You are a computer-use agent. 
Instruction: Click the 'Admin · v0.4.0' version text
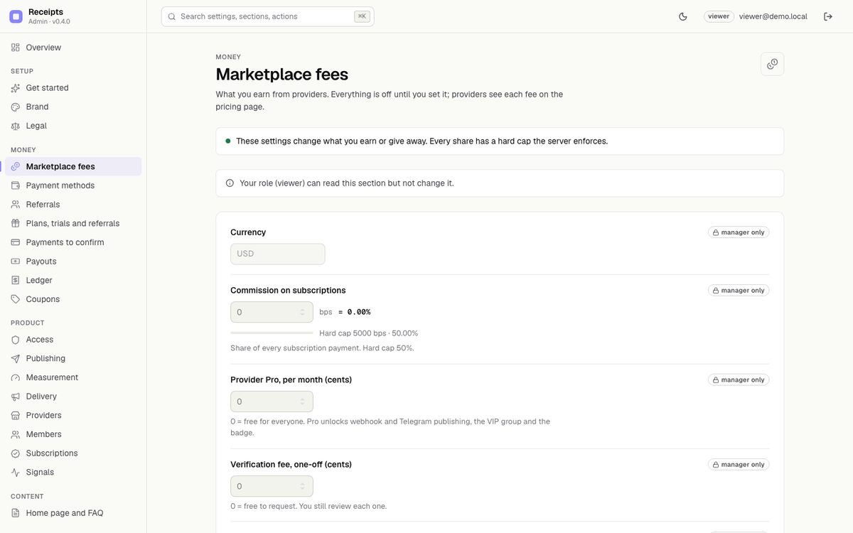(49, 22)
